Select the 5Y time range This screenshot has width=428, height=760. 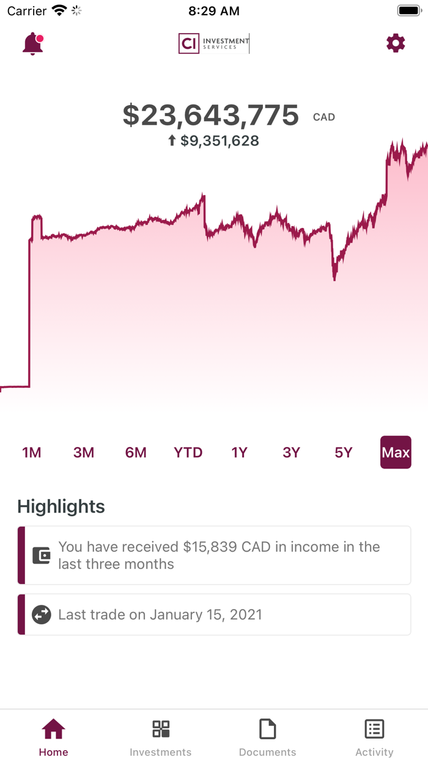pyautogui.click(x=343, y=452)
